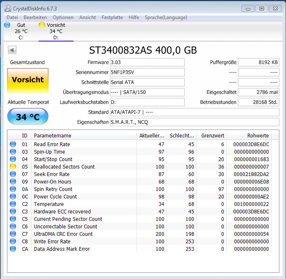Screen dimensions: 286x279
Task: Click the Schlecht... column header
Action: point(182,135)
